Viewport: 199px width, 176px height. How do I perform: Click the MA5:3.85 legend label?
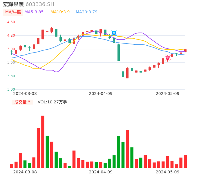point(34,12)
